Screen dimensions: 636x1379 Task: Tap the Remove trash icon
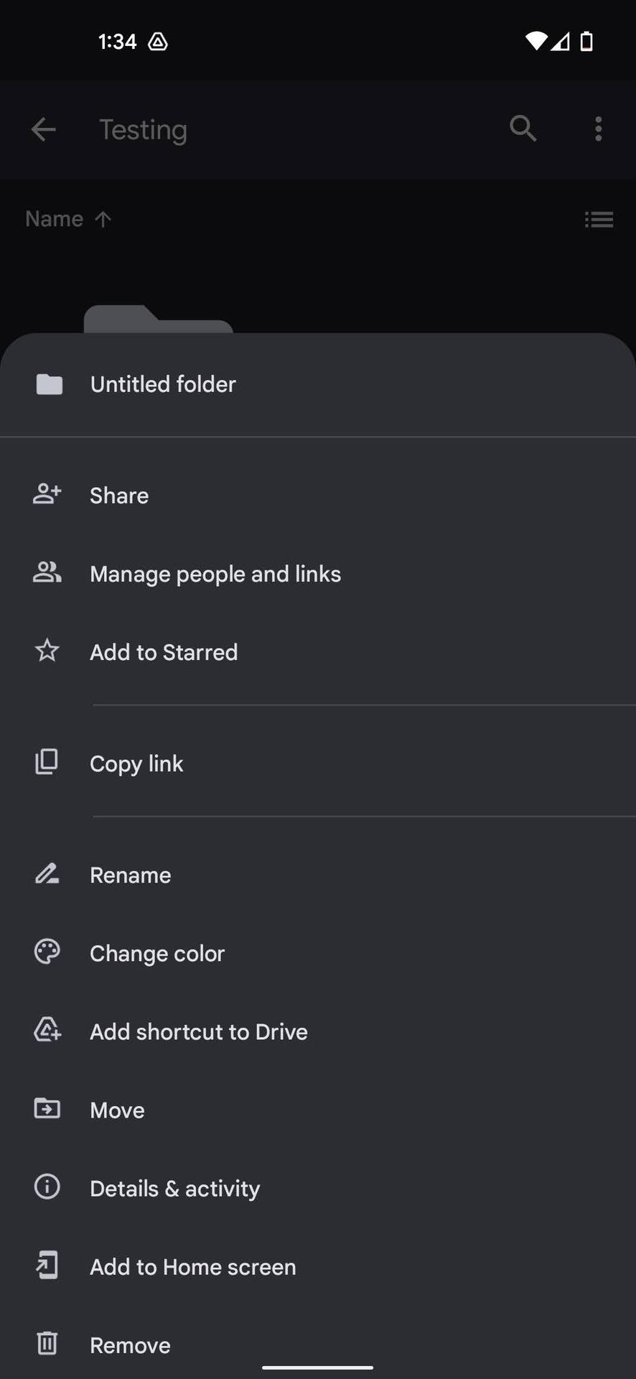pos(47,1343)
